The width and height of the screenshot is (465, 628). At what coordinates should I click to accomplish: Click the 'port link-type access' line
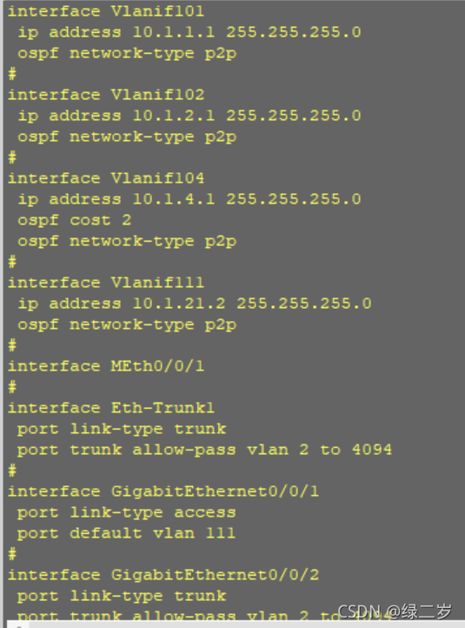point(126,512)
